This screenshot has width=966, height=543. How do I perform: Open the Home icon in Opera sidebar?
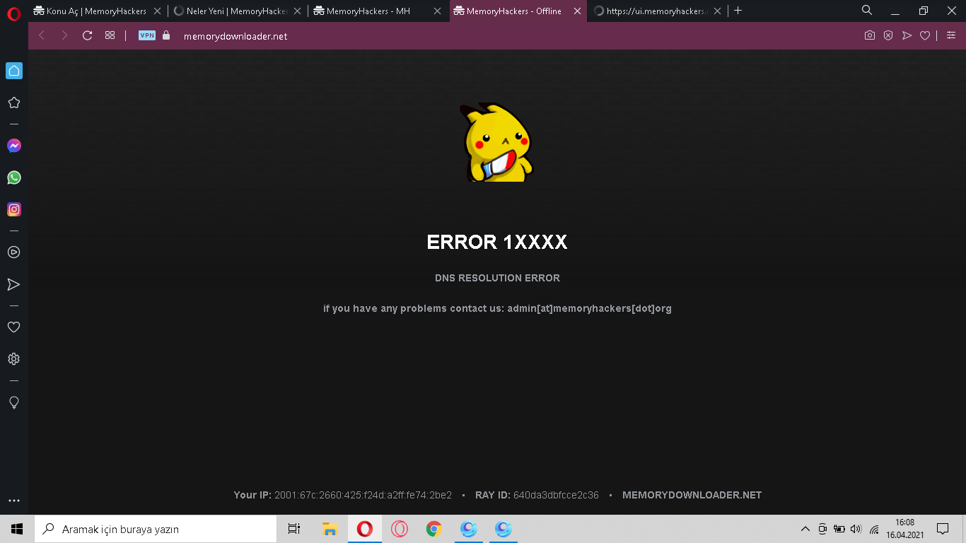[14, 71]
